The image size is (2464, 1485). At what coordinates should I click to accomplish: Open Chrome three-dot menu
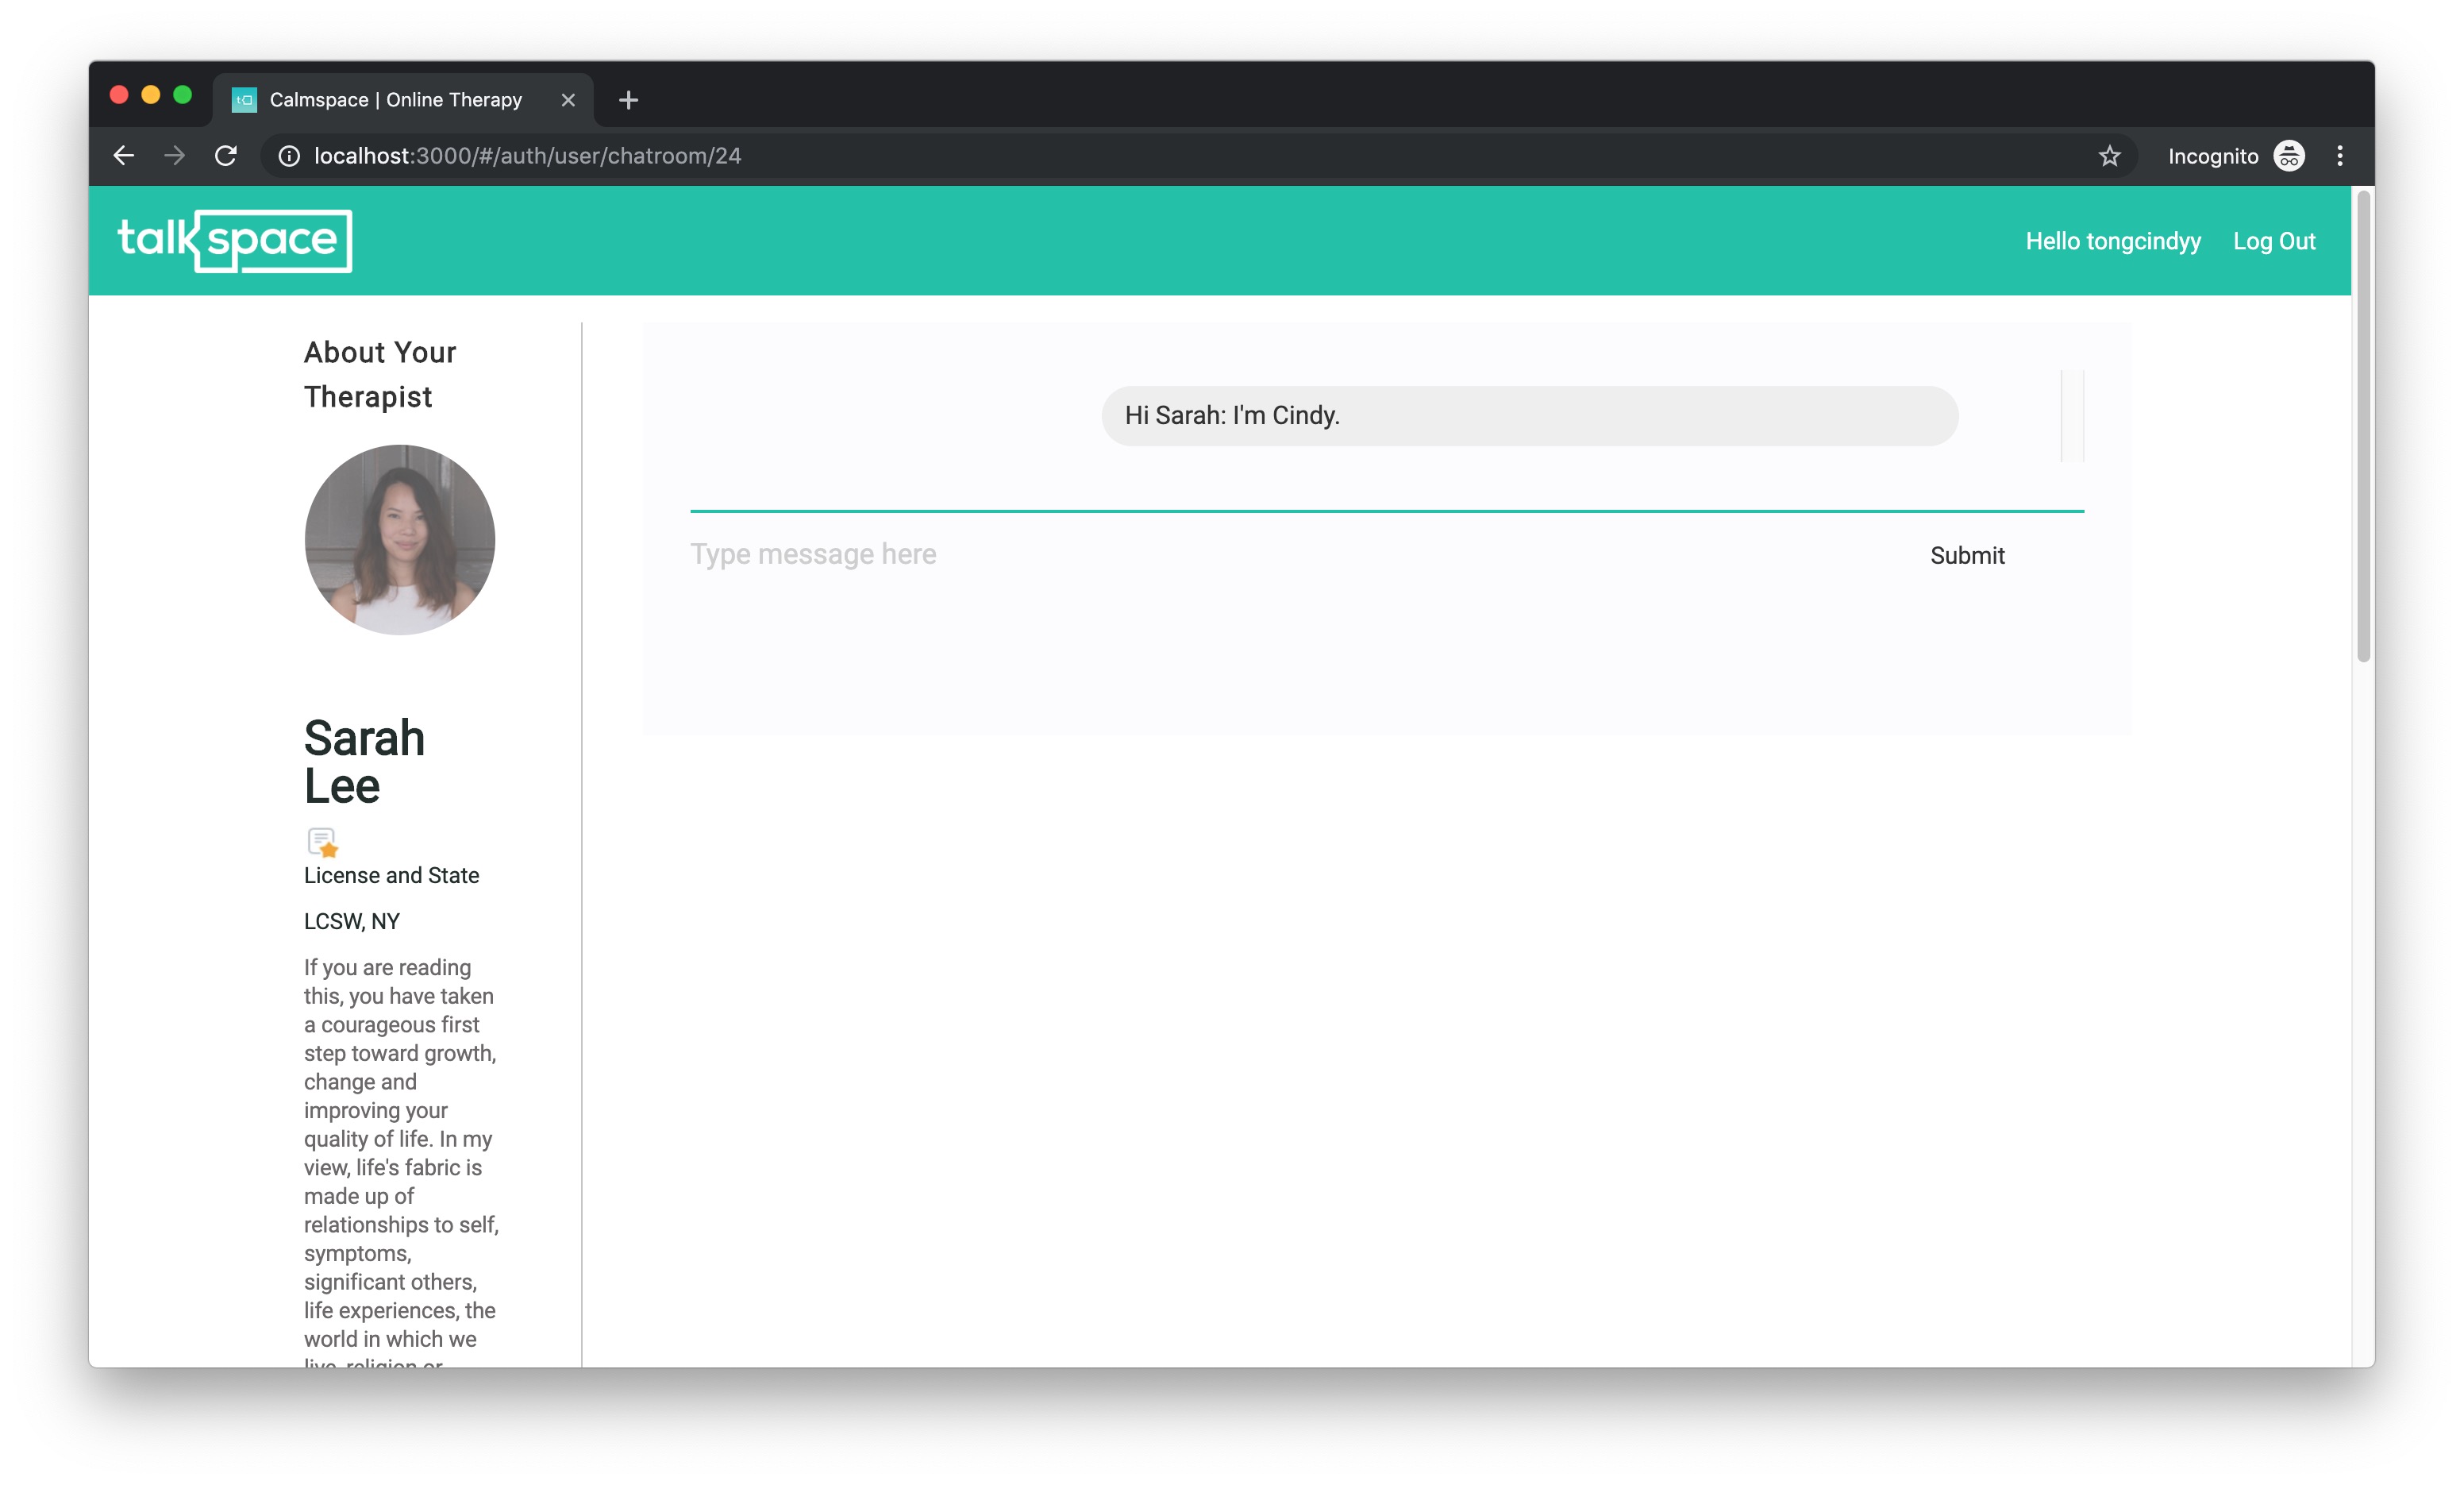(2339, 156)
